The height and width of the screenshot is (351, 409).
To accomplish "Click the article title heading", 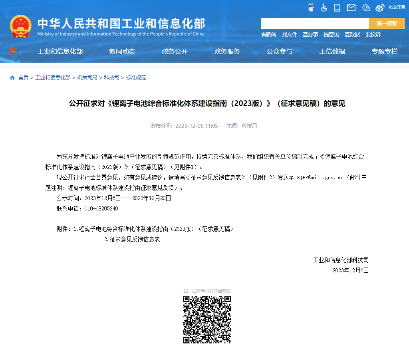I will pyautogui.click(x=207, y=103).
